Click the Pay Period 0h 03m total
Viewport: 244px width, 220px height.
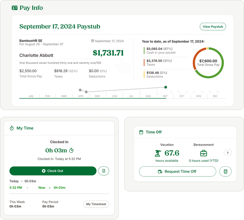tap(48, 206)
